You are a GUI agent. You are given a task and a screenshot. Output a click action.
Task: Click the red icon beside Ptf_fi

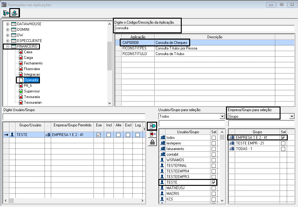tap(21, 86)
